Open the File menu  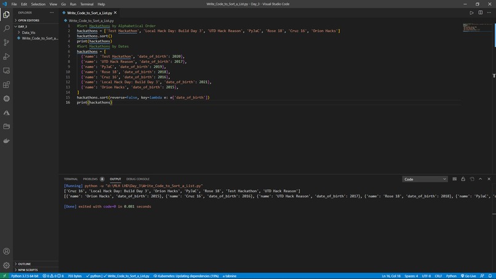[x=14, y=4]
